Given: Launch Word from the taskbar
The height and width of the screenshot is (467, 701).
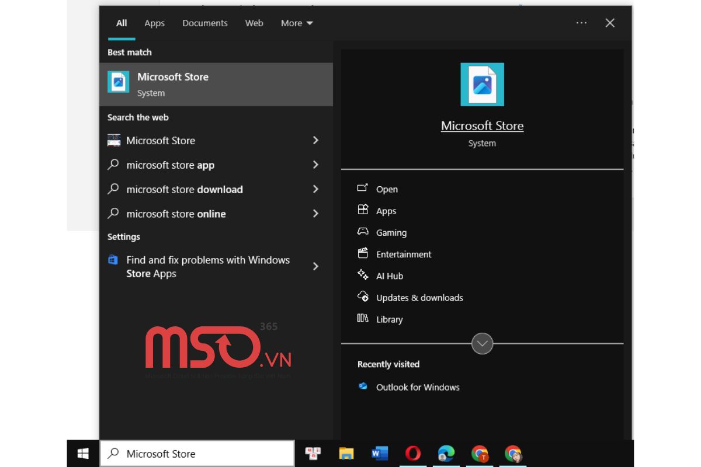Looking at the screenshot, I should [x=380, y=454].
